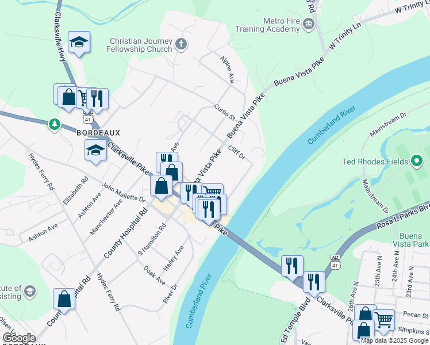430x345 pixels.
Task: Click the Ted Rhodes Fields marker
Action: (x=417, y=161)
